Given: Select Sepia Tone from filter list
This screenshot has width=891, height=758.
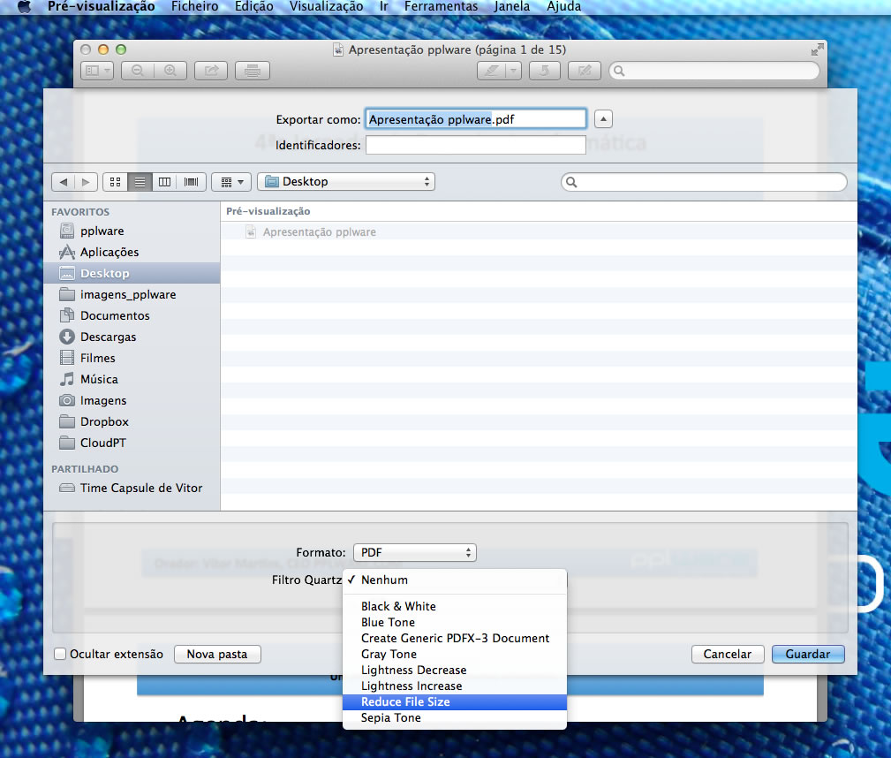Looking at the screenshot, I should pos(391,718).
